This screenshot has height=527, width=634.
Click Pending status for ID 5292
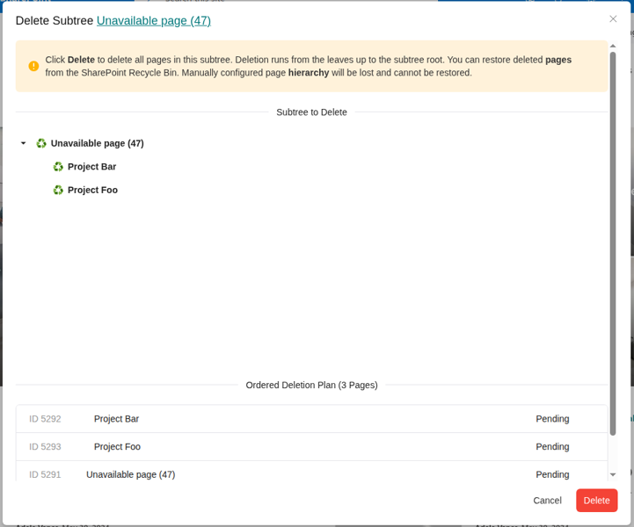click(552, 419)
